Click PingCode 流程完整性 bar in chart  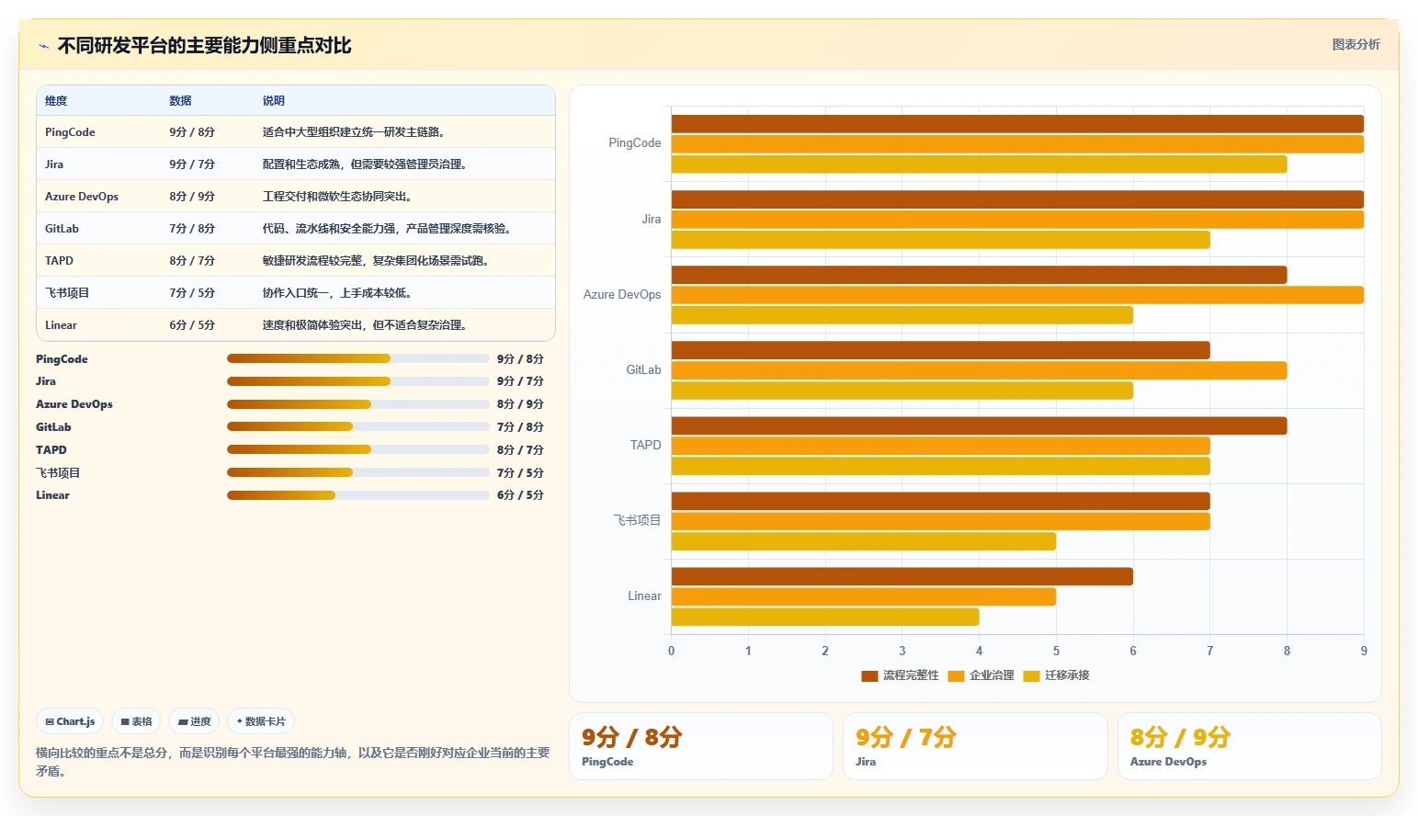tap(1017, 124)
